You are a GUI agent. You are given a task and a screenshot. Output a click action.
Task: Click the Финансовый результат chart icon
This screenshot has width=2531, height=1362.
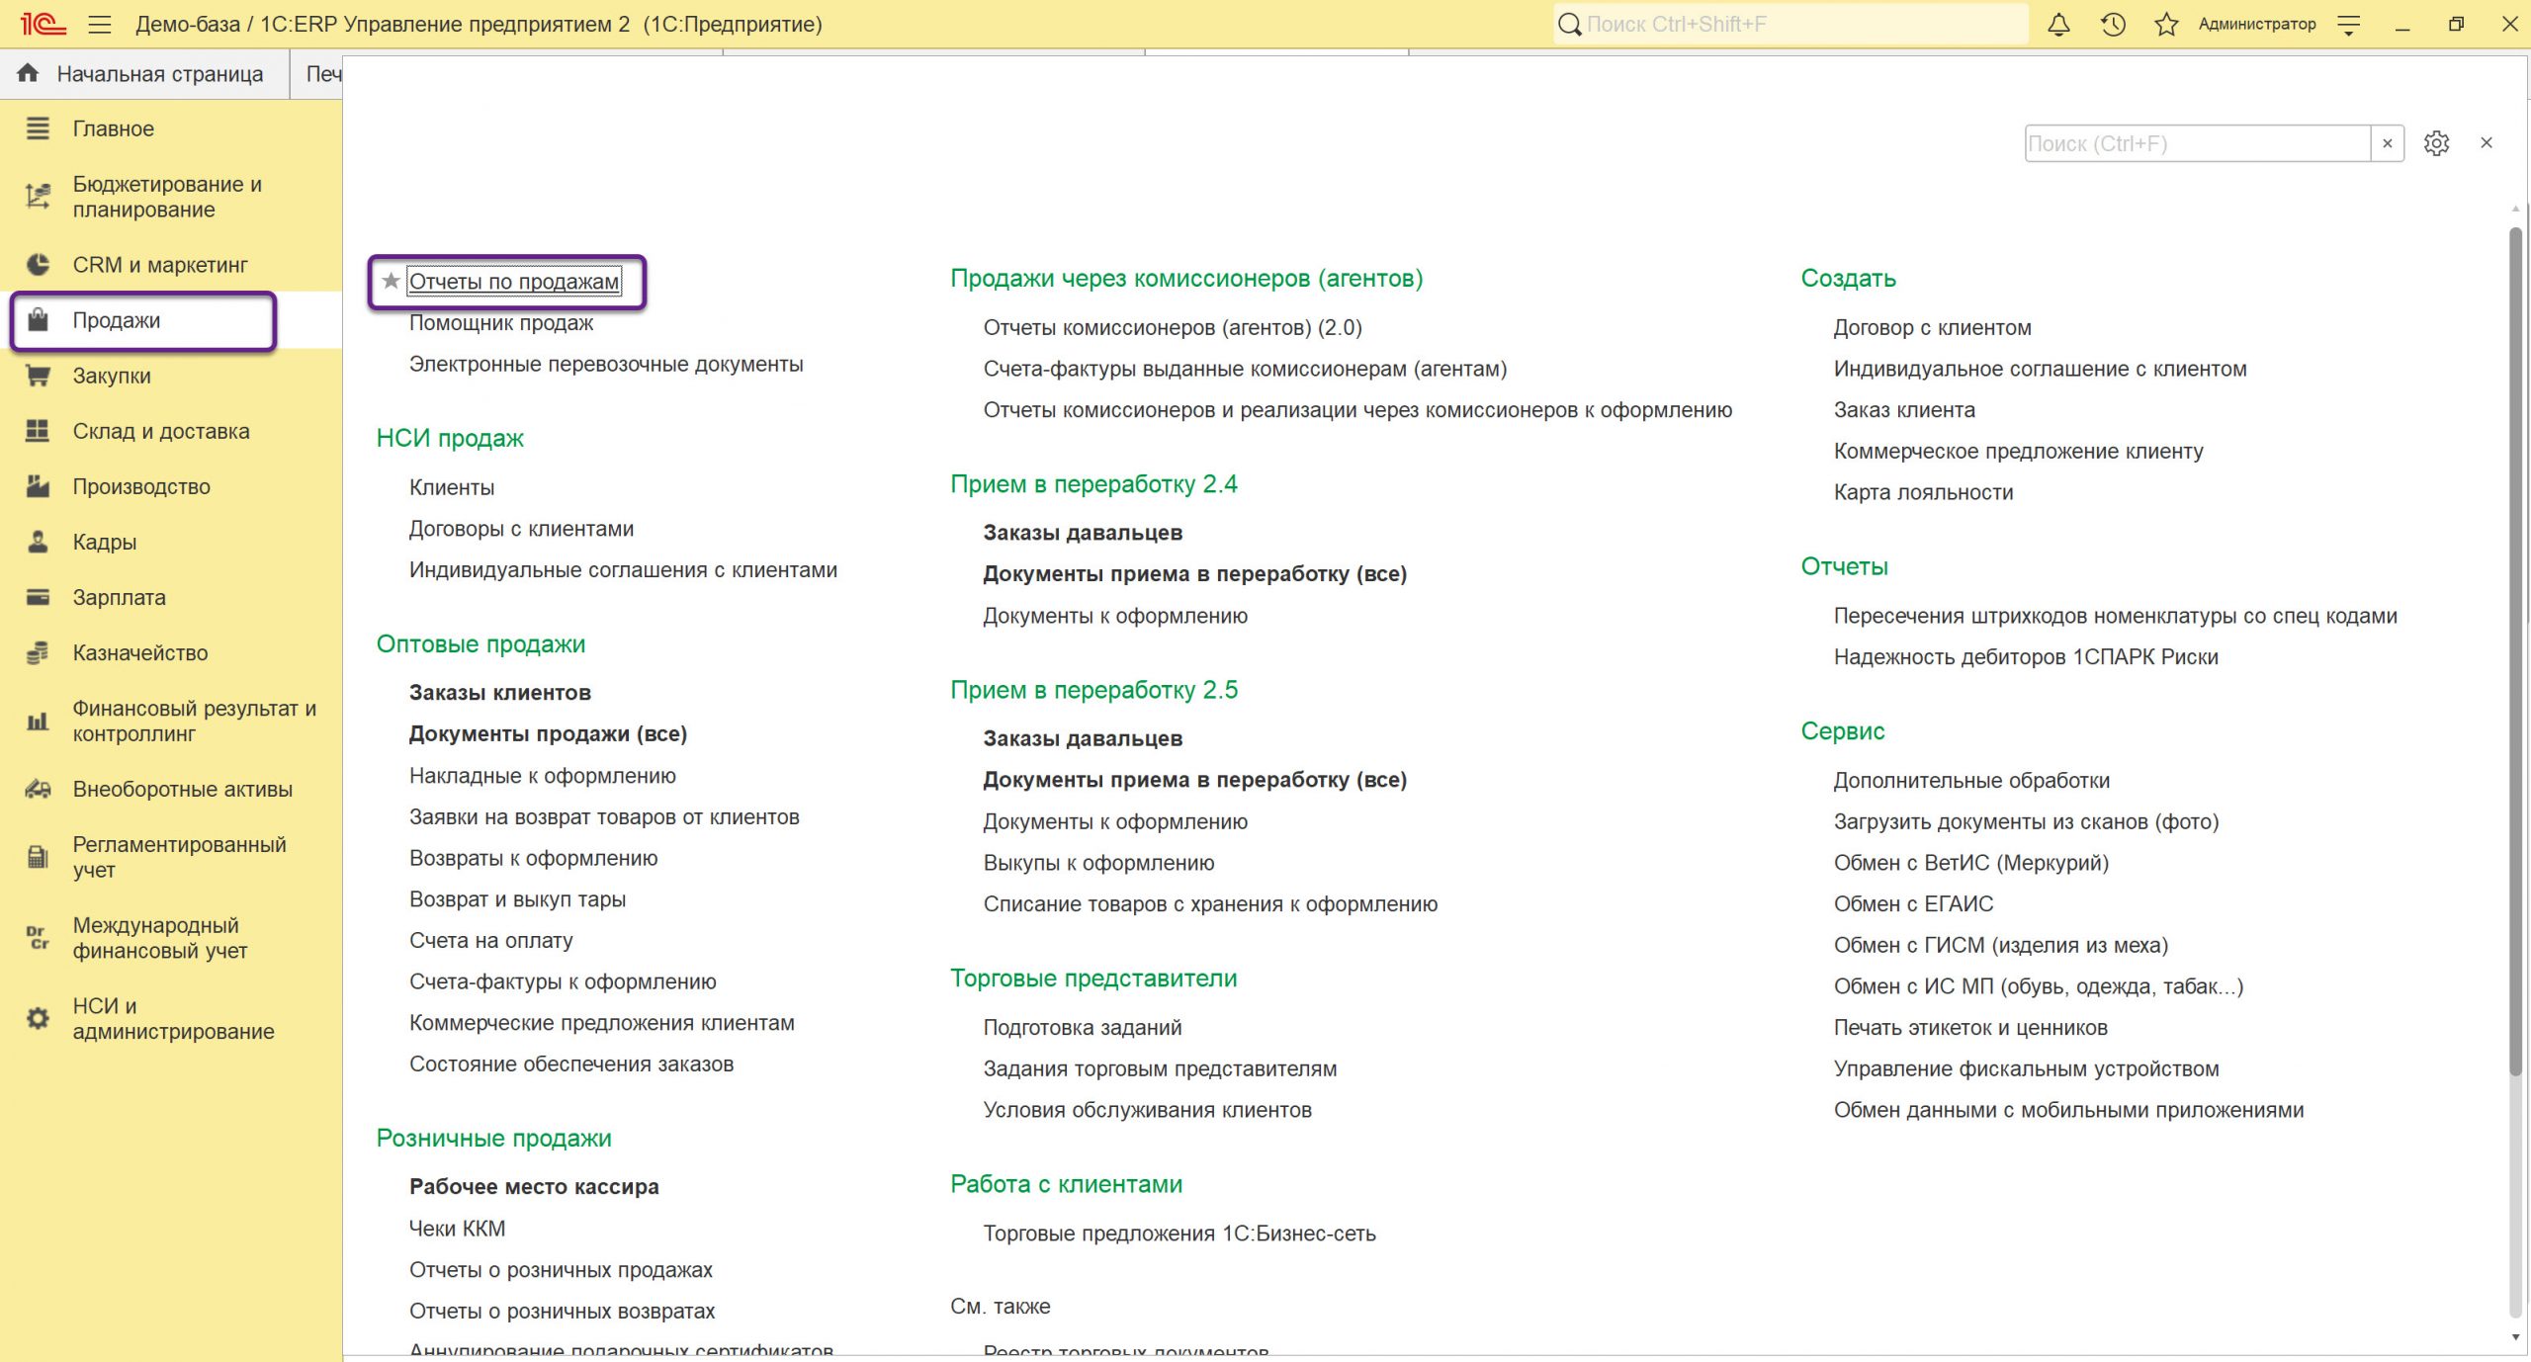38,721
